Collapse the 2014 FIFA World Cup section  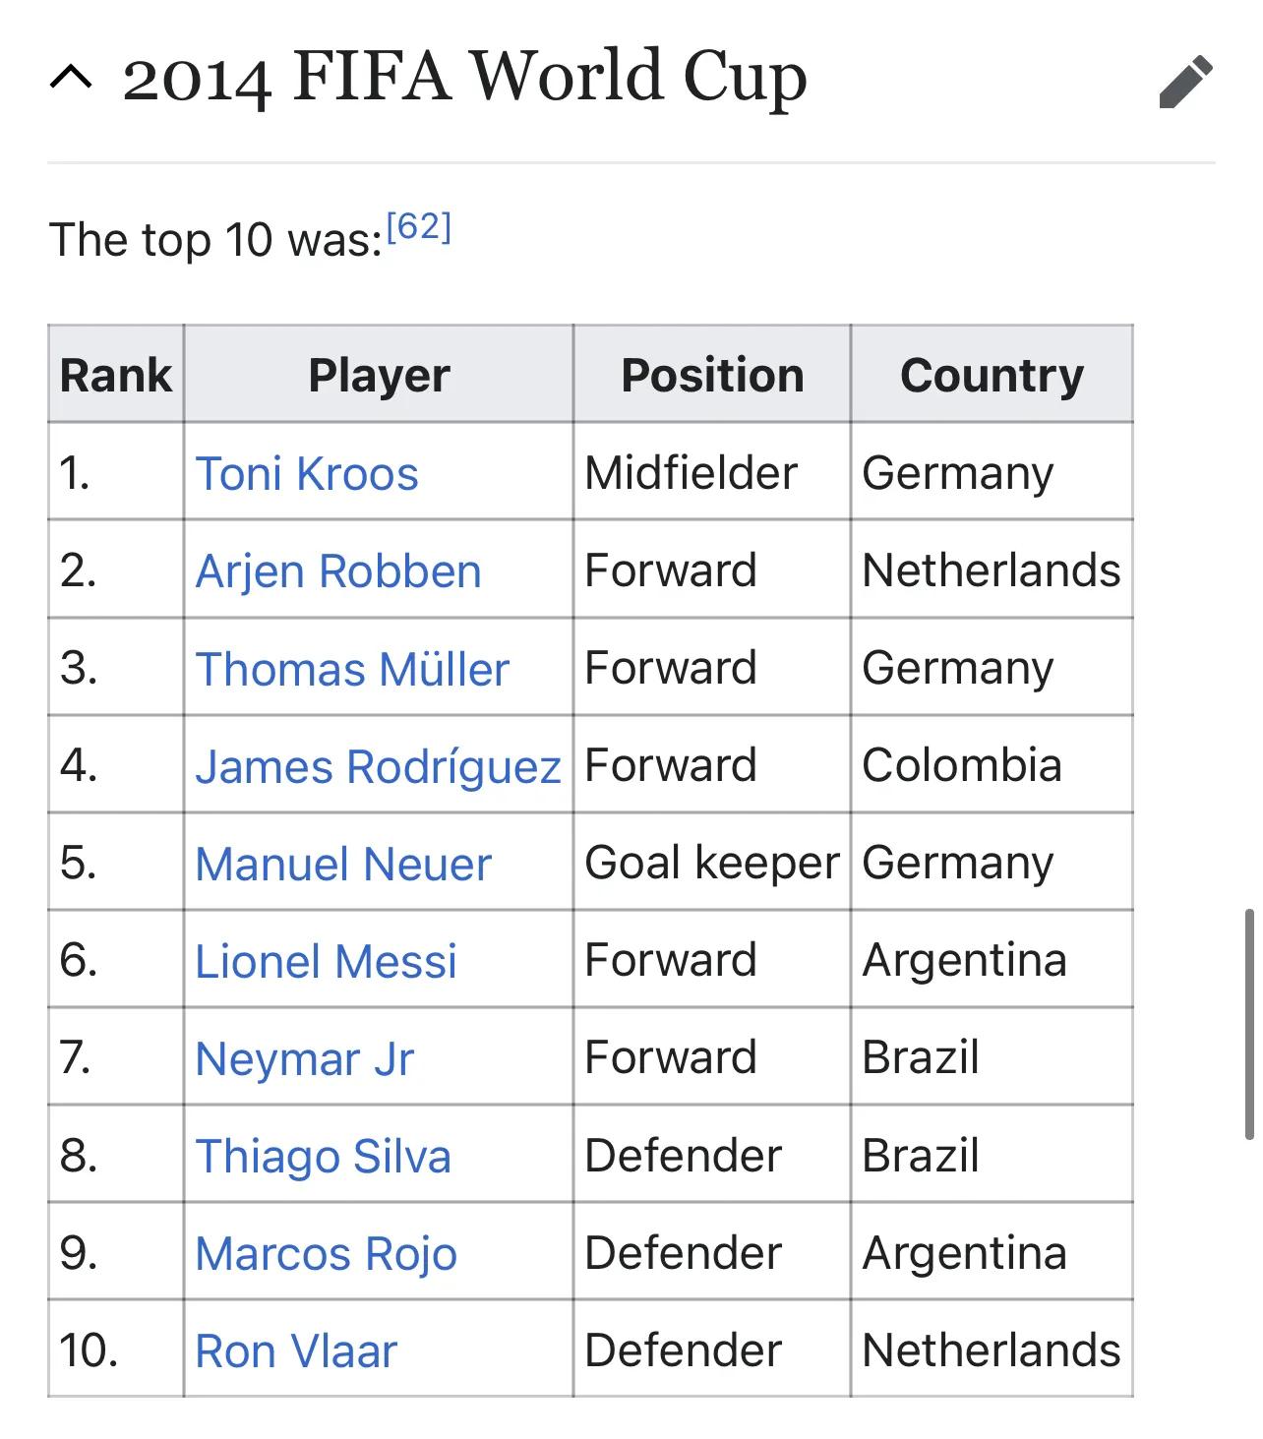(x=72, y=78)
